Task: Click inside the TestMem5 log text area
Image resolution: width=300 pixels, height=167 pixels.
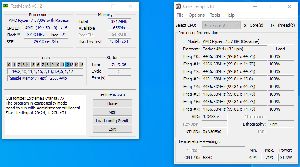Action: (45, 120)
